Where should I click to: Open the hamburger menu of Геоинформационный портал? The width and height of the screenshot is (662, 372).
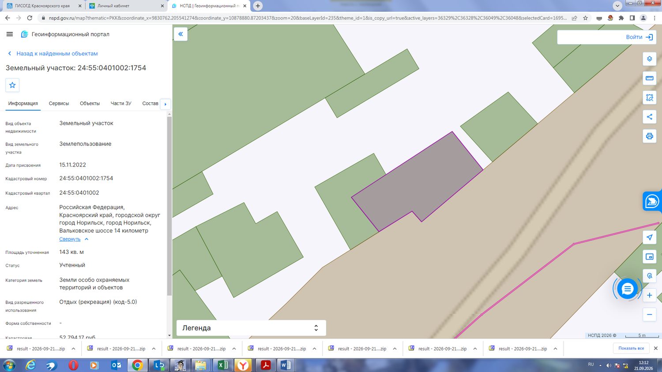(9, 34)
